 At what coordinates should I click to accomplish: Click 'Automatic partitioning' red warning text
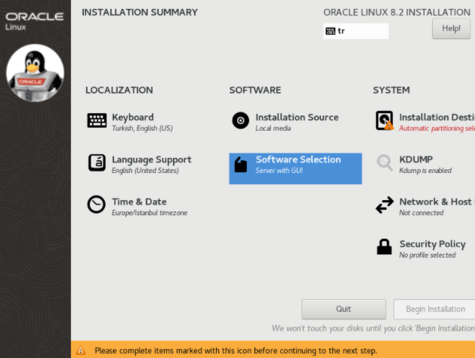[436, 128]
